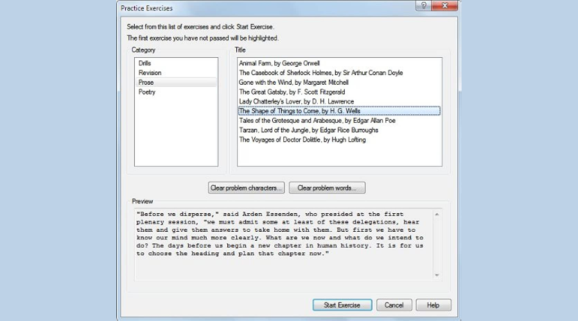Screen dimensions: 578x321
Task: Cancel the Practice Exercises dialog
Action: pos(394,305)
